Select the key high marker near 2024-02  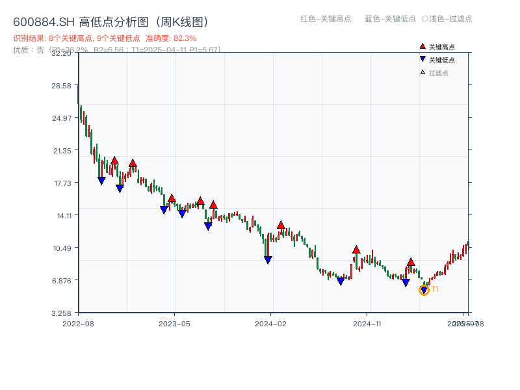[281, 225]
